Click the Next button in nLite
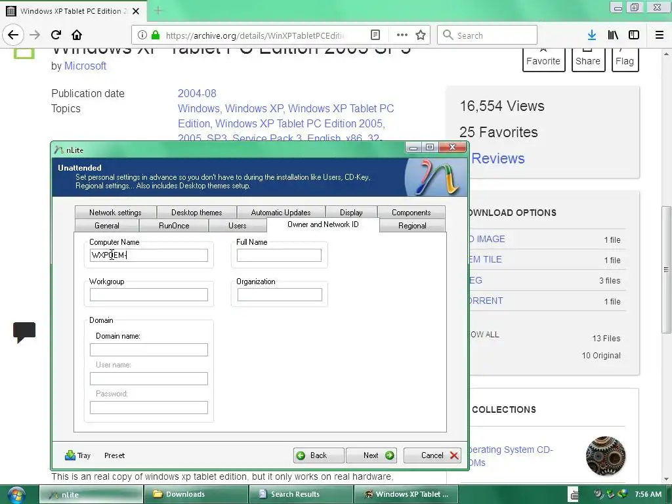The image size is (672, 504). [371, 455]
